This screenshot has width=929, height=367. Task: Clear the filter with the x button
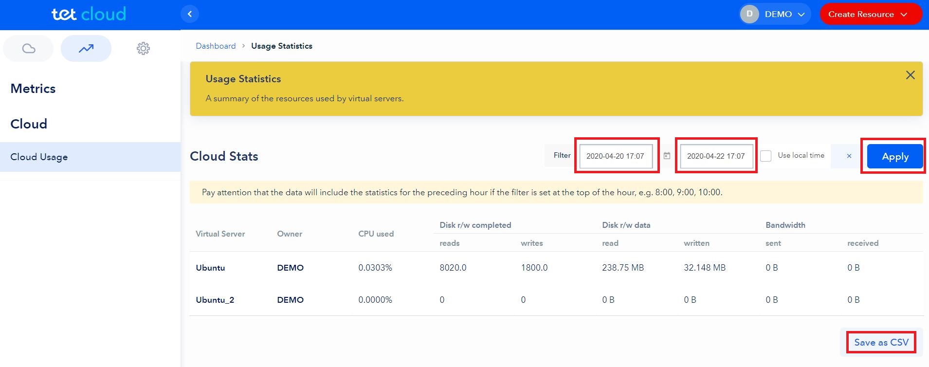pyautogui.click(x=849, y=156)
